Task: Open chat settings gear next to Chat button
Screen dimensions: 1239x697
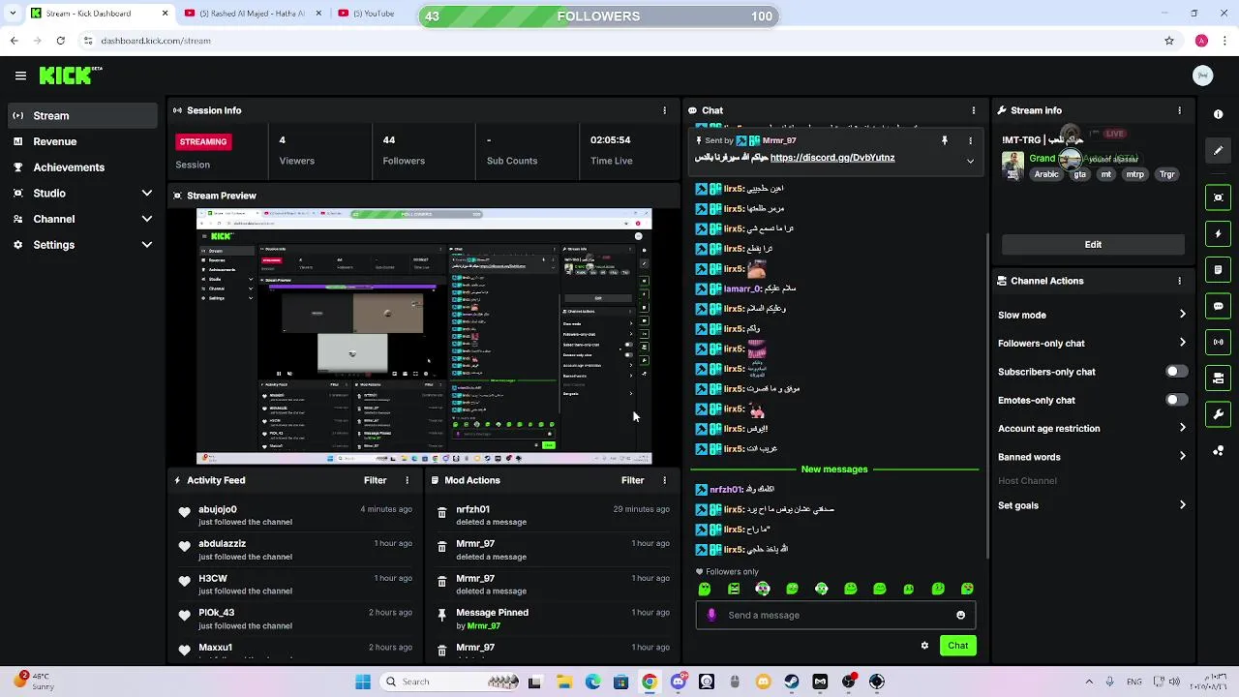Action: (x=924, y=646)
